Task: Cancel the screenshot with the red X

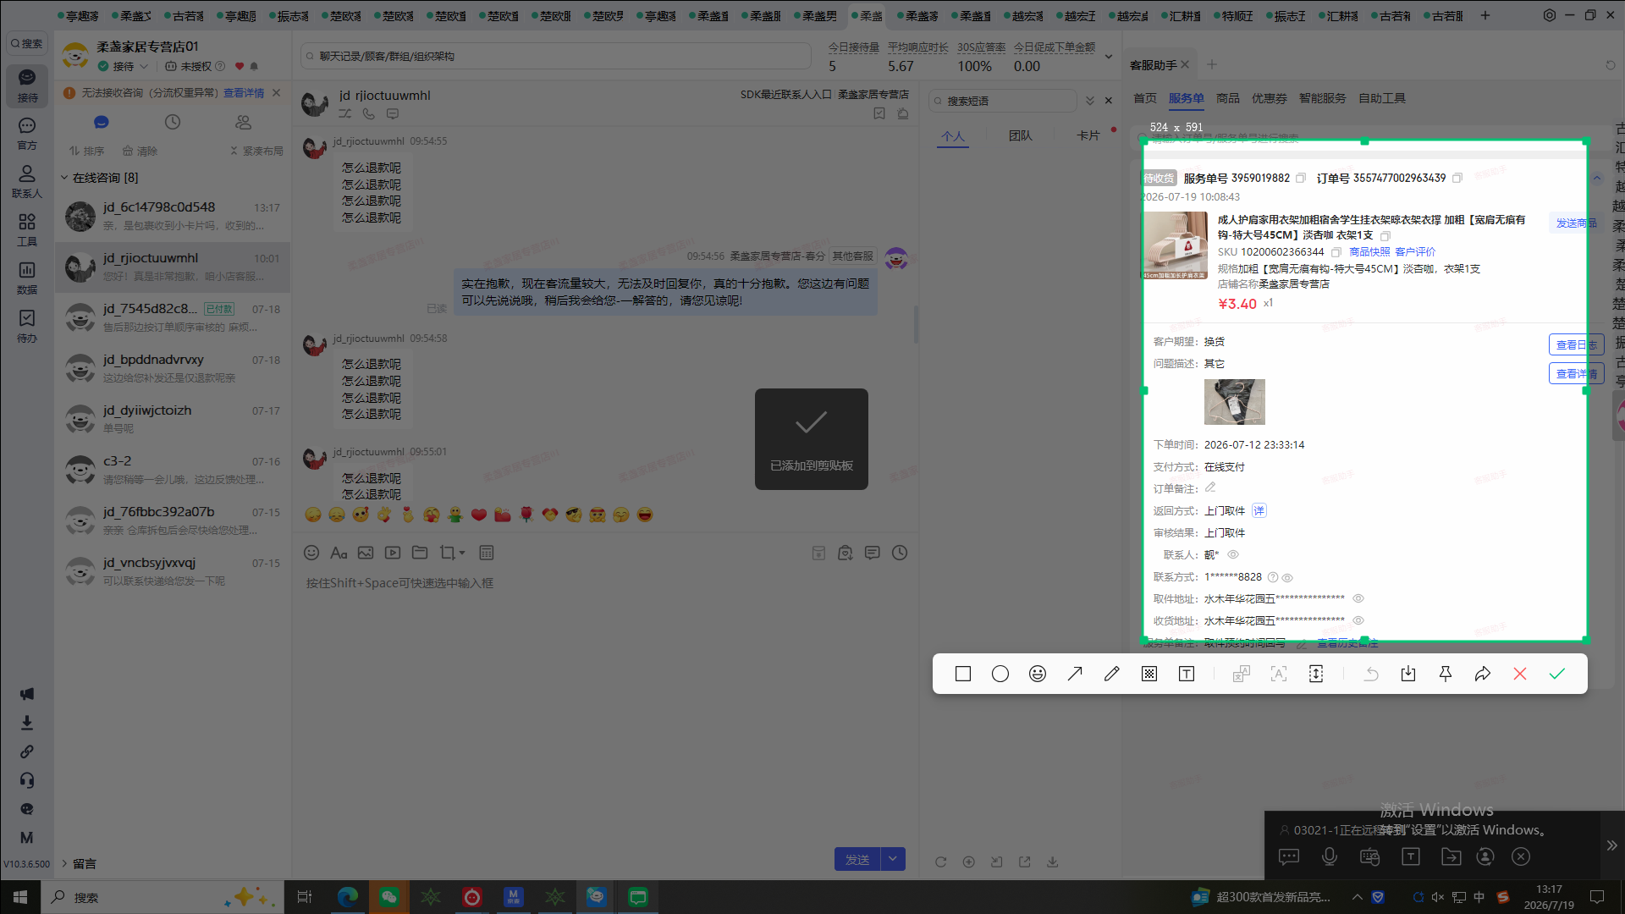Action: [1520, 674]
